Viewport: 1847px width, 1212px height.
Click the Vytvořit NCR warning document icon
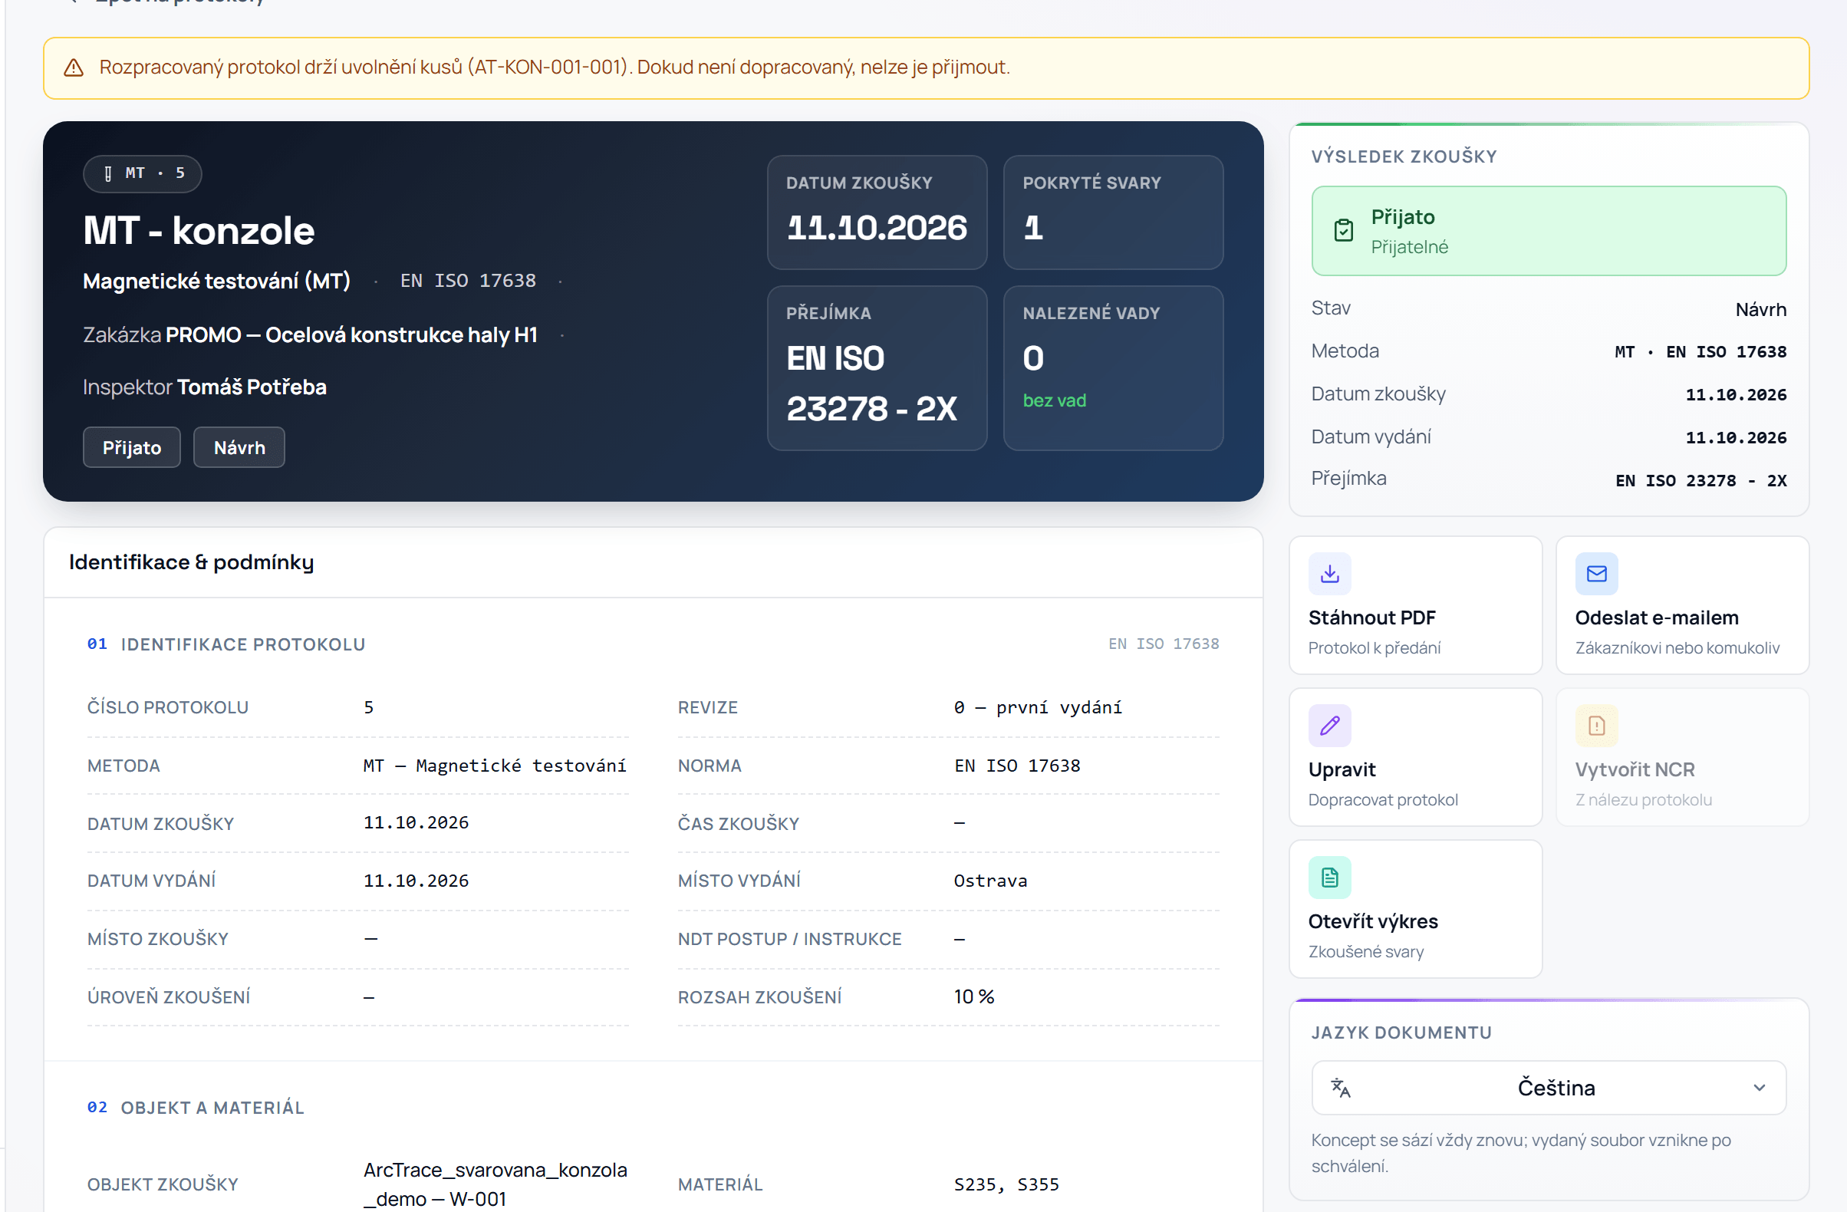[x=1596, y=726]
